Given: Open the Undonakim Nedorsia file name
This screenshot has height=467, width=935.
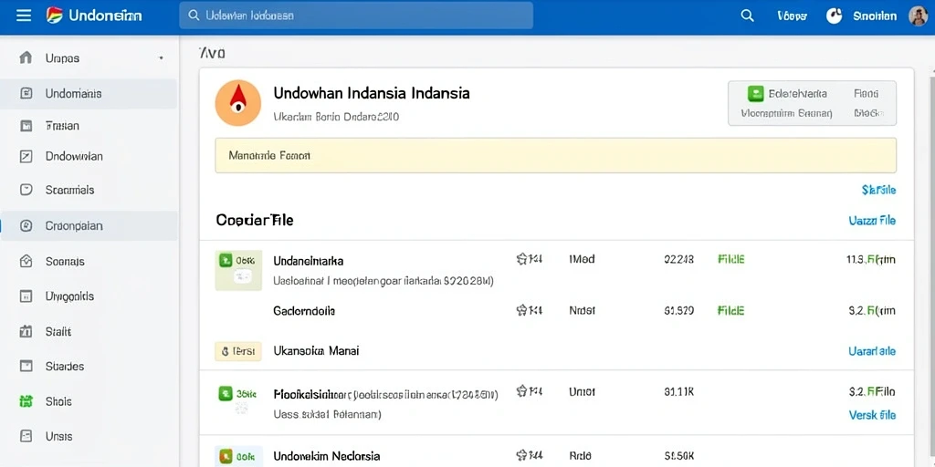Looking at the screenshot, I should point(326,456).
